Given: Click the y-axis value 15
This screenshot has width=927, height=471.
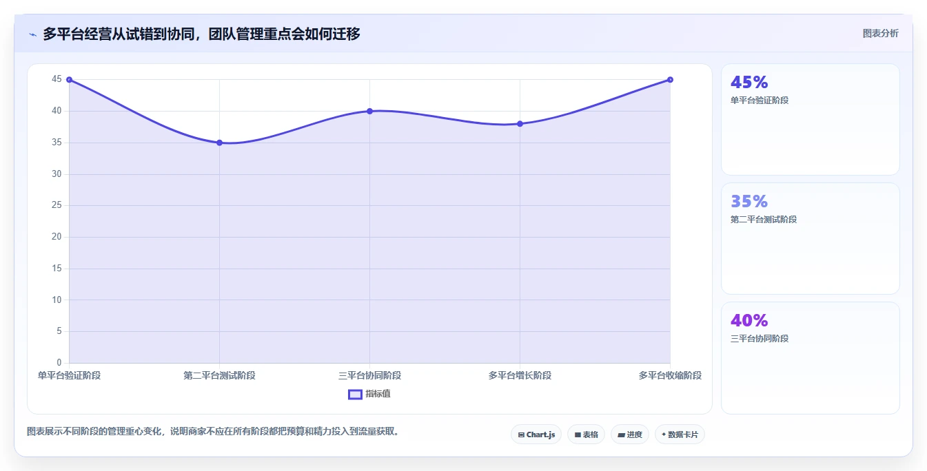Looking at the screenshot, I should tap(57, 268).
